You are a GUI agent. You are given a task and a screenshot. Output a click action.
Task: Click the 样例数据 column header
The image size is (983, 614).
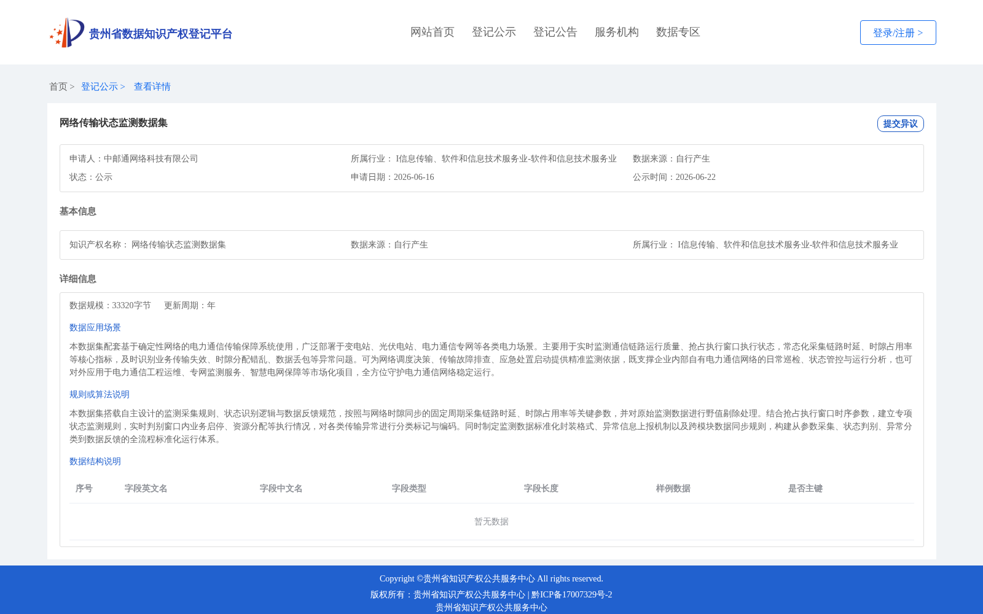673,488
